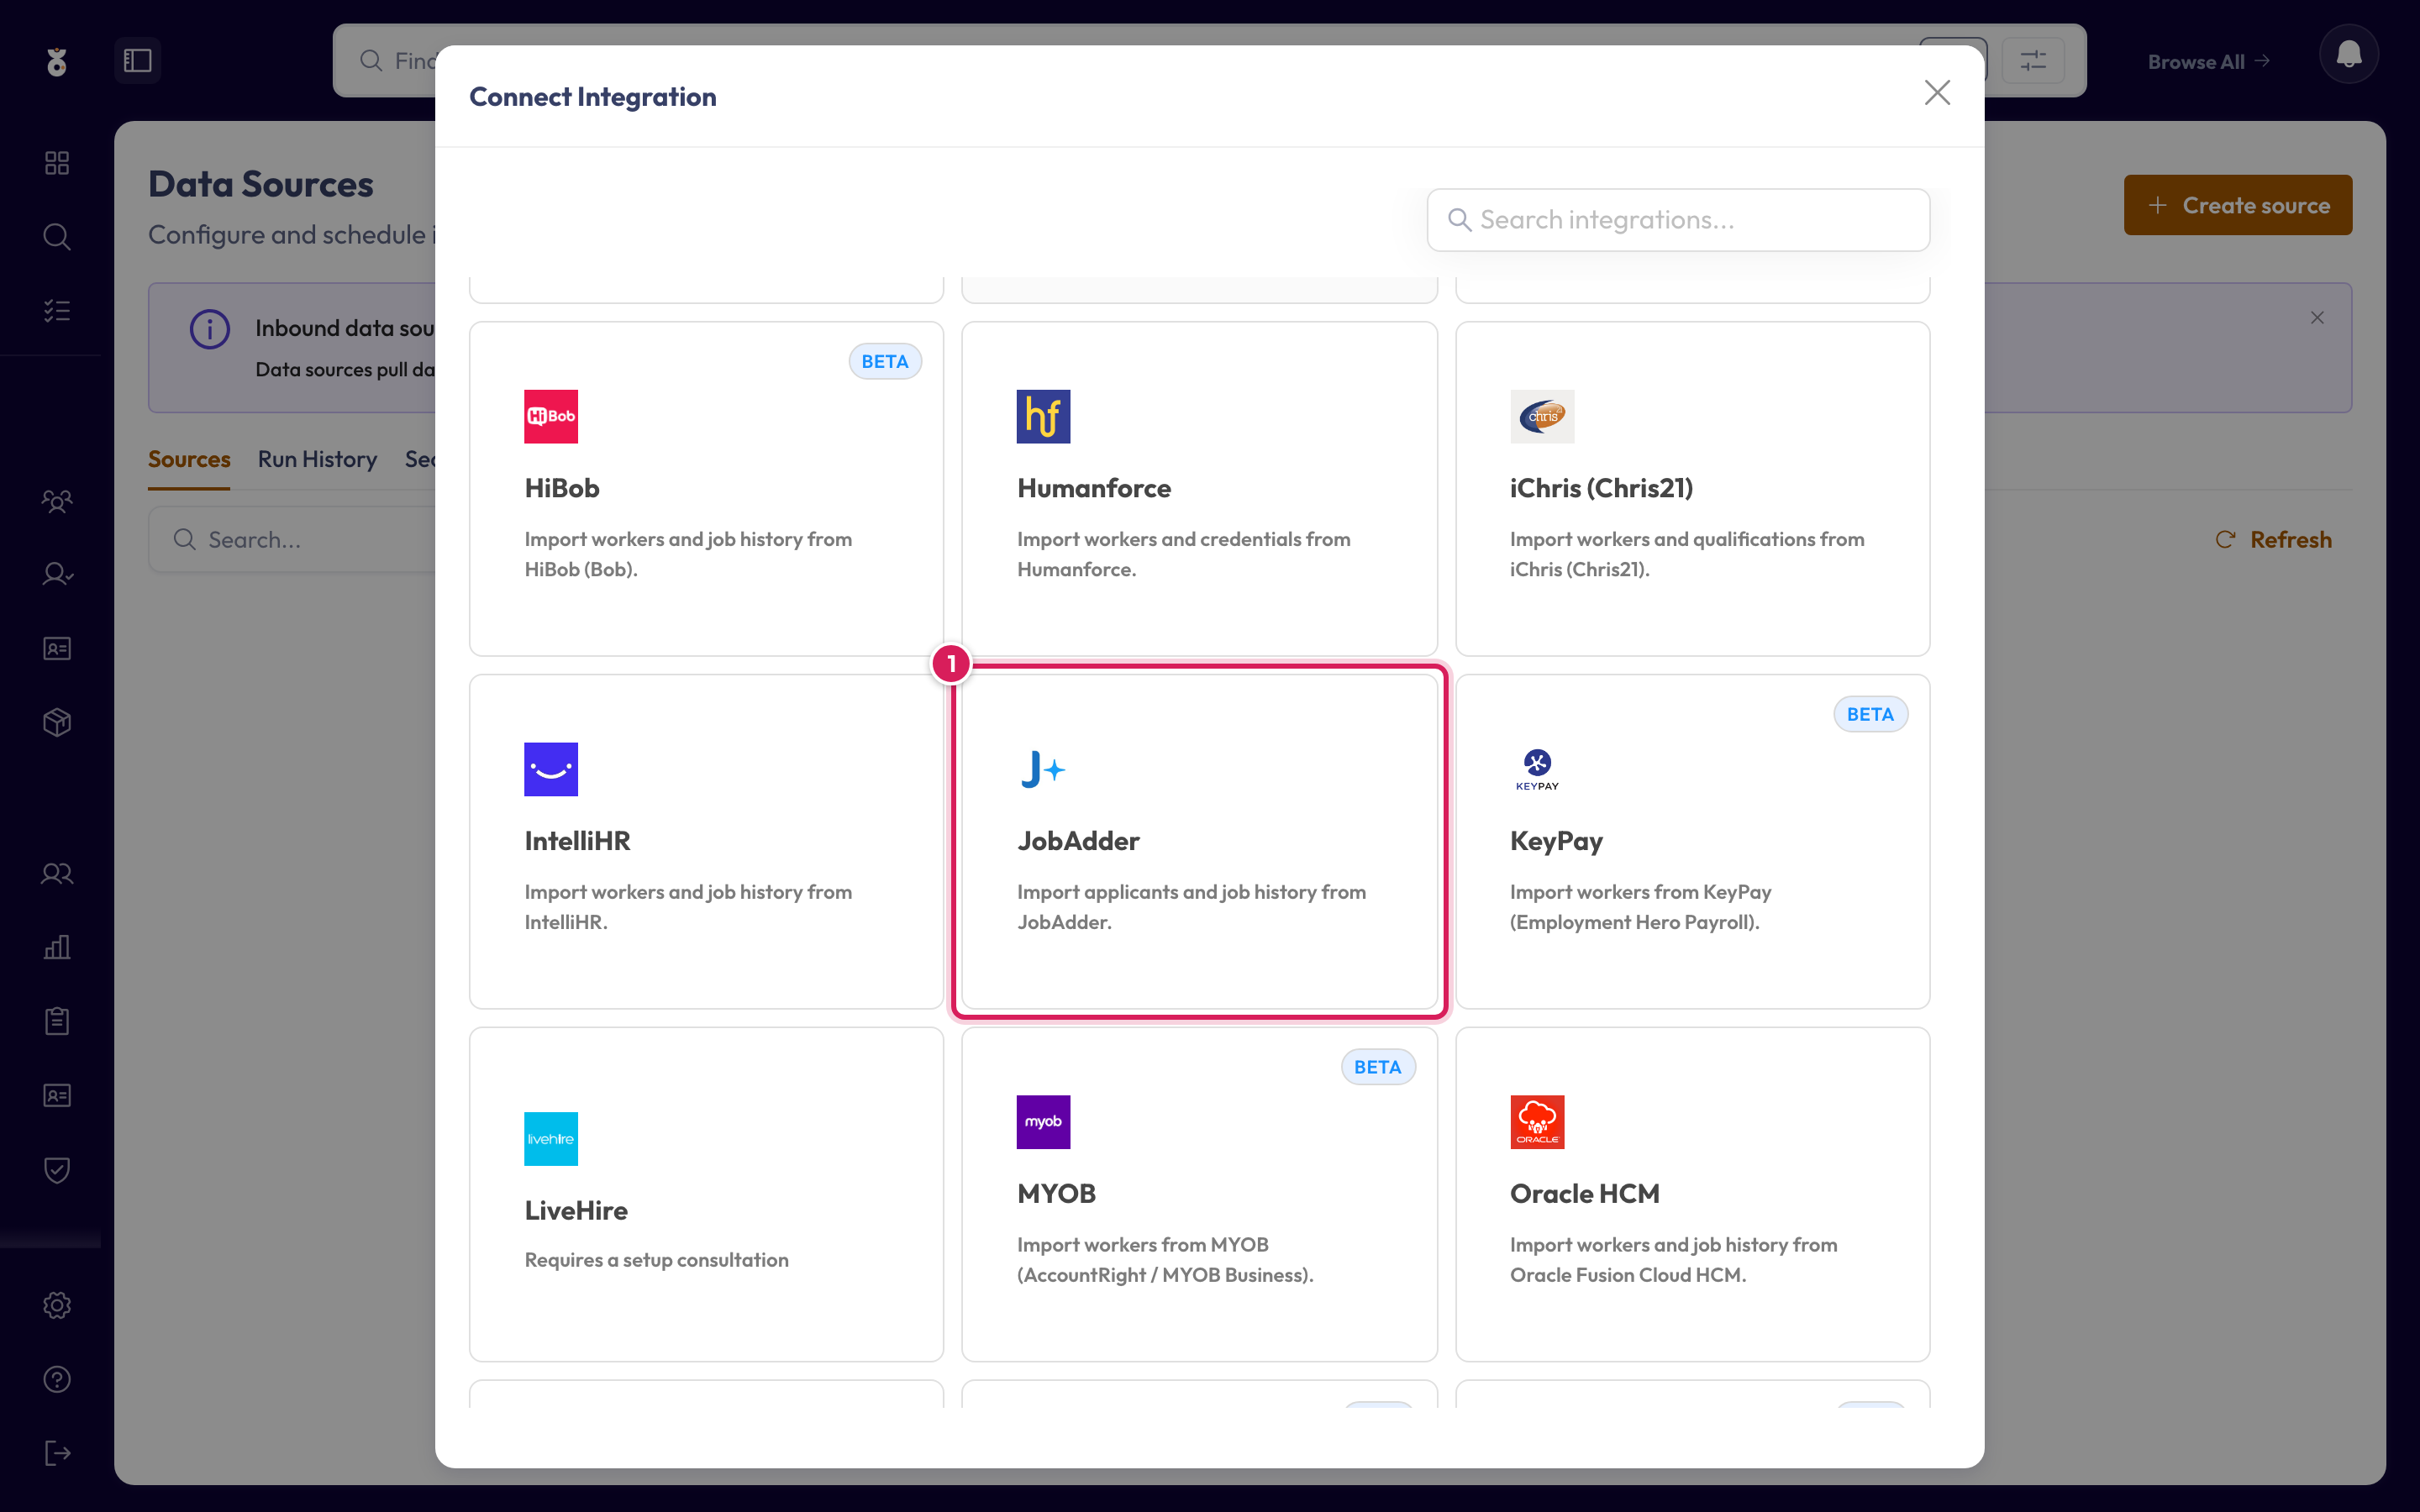This screenshot has height=1512, width=2420.
Task: Open the iChris (Chris21) integration
Action: [x=1692, y=488]
